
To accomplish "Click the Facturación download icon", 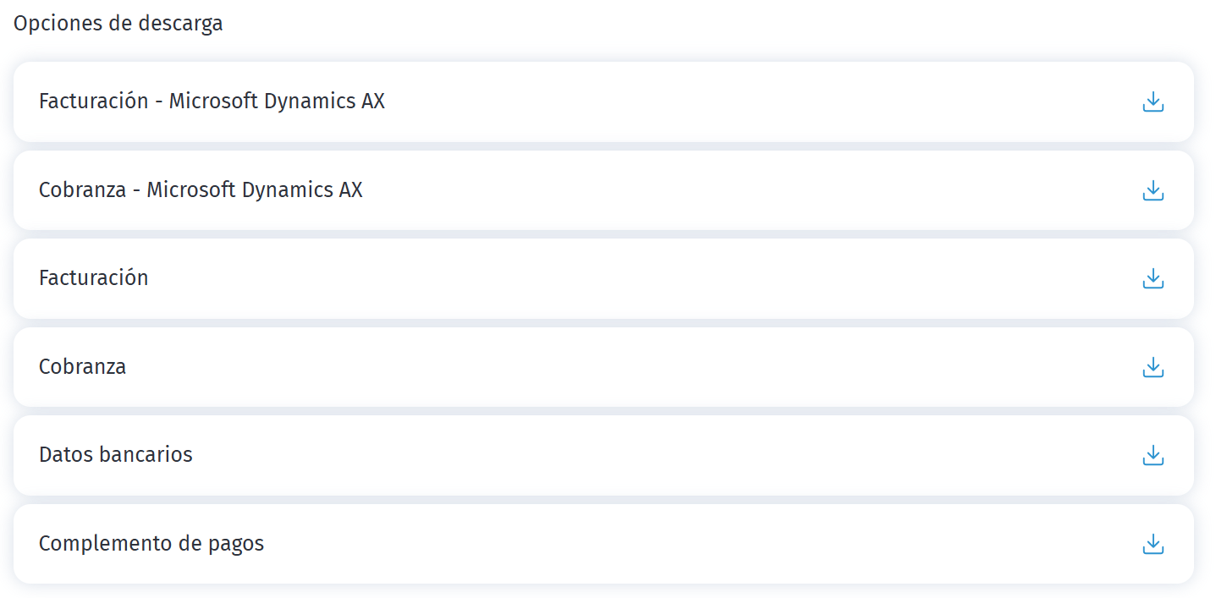I will [x=1153, y=278].
